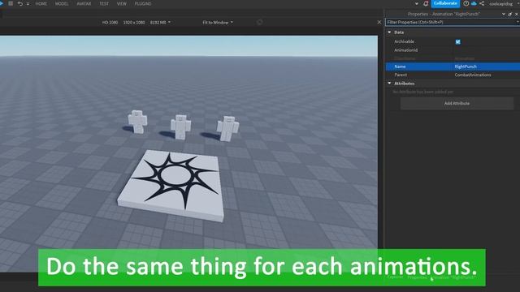Click the share icon
Viewport: 520px width, 292px height.
[482, 3]
